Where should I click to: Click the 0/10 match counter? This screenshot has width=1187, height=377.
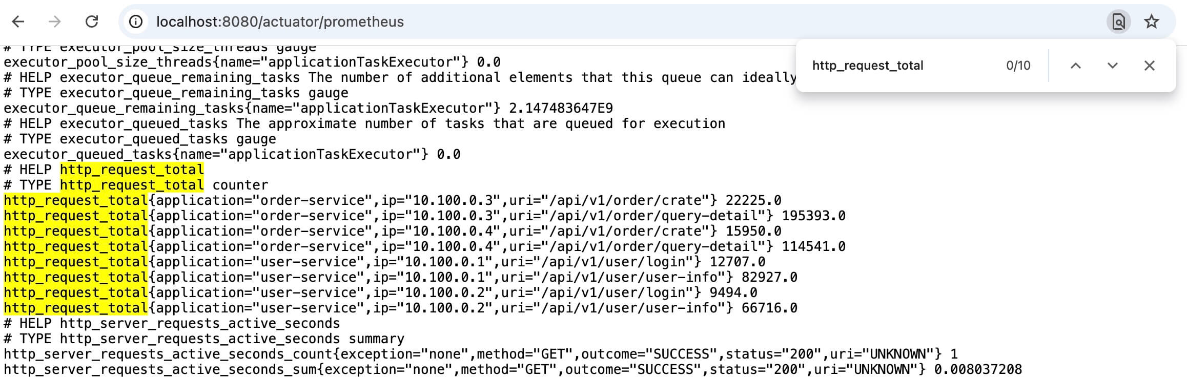click(1018, 66)
